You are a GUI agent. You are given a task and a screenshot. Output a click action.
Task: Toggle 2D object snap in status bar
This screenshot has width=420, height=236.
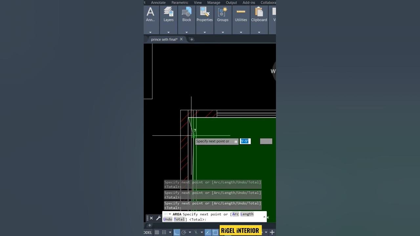215,232
